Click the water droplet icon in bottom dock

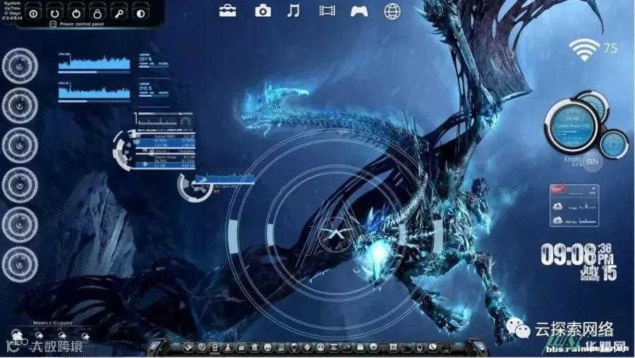pos(420,347)
